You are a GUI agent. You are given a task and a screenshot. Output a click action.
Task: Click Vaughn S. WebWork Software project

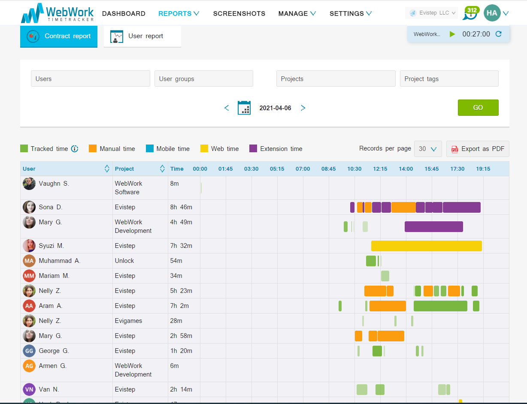click(x=129, y=188)
